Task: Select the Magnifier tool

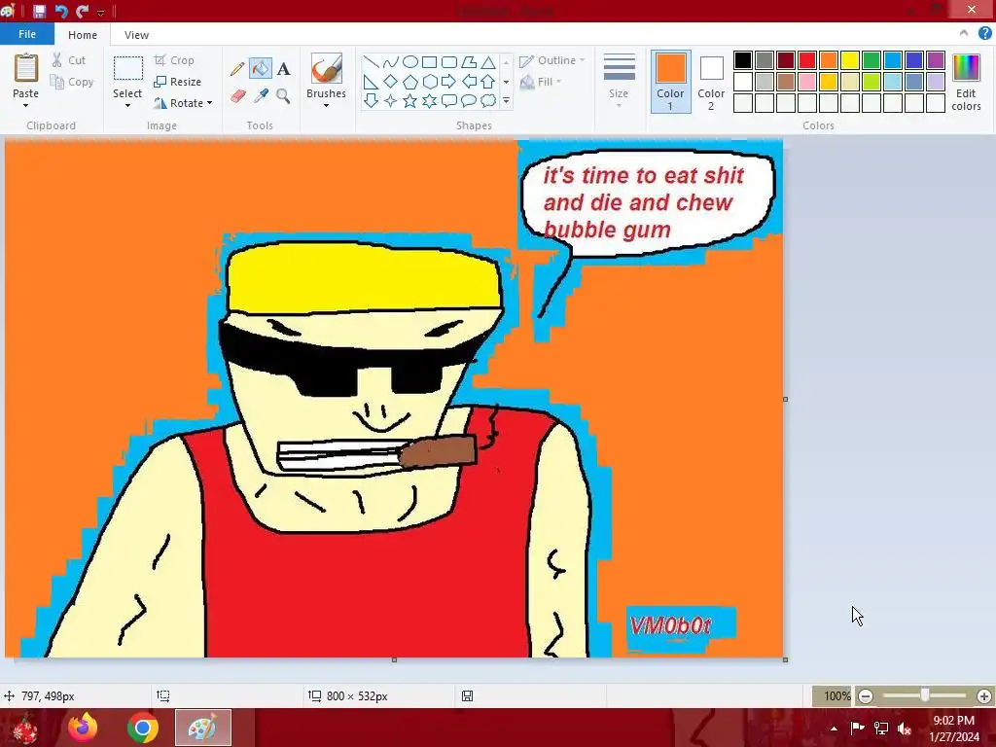Action: pyautogui.click(x=283, y=96)
